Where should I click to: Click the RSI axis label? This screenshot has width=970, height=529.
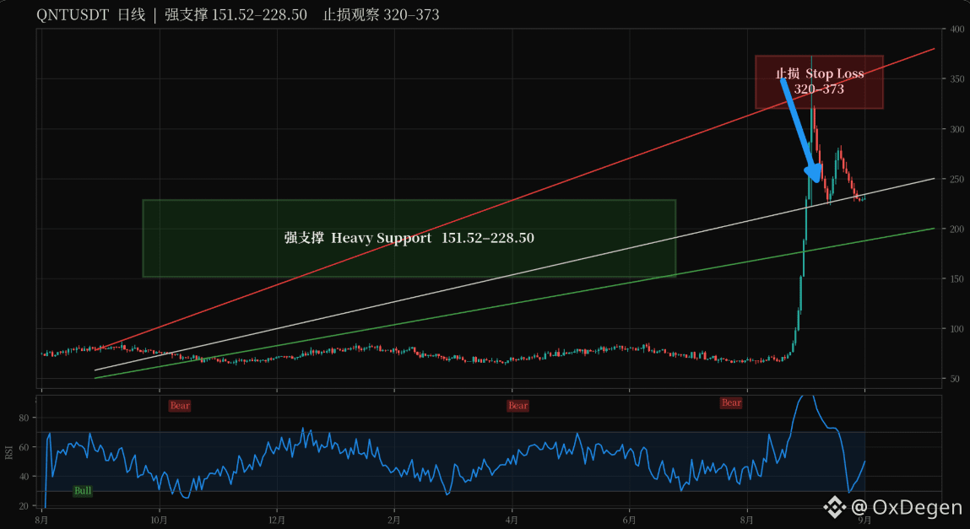point(8,451)
